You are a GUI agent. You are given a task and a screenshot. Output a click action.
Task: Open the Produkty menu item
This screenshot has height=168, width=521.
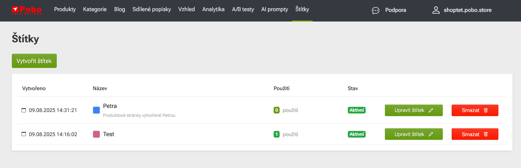(65, 10)
